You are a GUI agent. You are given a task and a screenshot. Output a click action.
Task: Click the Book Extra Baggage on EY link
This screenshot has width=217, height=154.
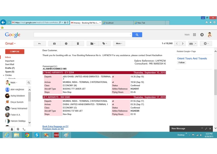pos(55,126)
